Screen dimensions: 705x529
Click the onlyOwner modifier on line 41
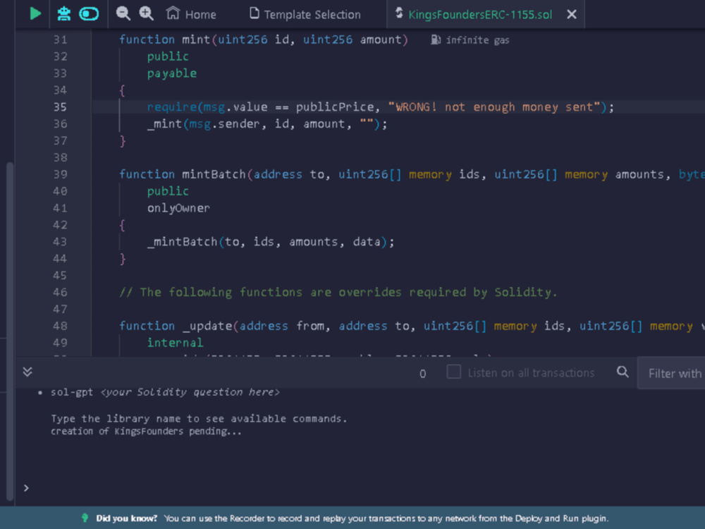click(178, 208)
